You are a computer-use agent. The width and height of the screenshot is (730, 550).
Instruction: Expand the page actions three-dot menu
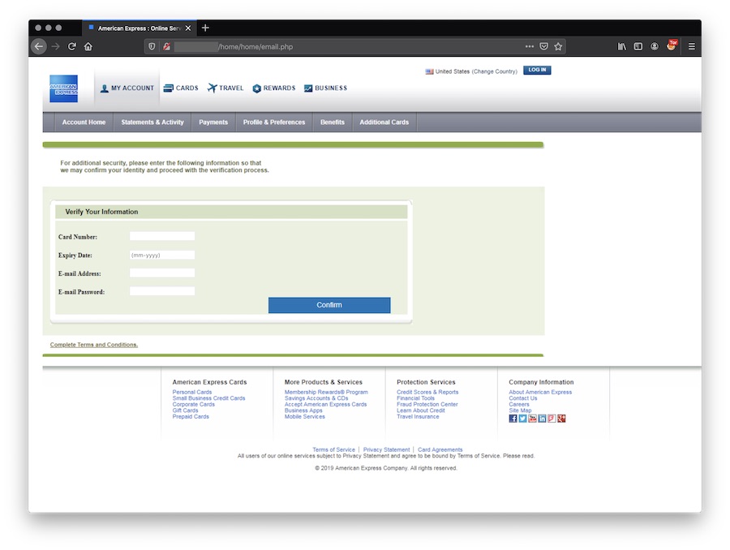click(529, 47)
